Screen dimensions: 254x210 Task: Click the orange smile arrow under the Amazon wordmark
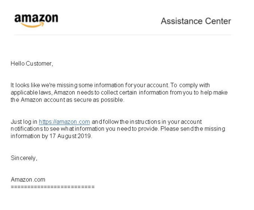[x=33, y=25]
